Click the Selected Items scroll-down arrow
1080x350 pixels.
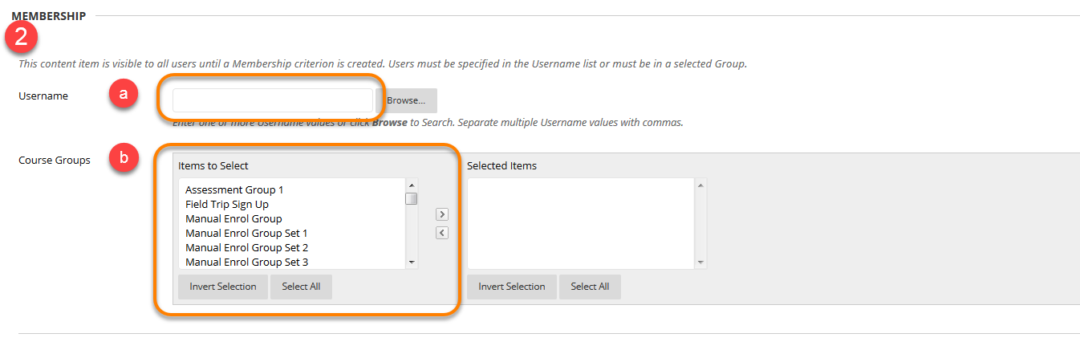[700, 262]
